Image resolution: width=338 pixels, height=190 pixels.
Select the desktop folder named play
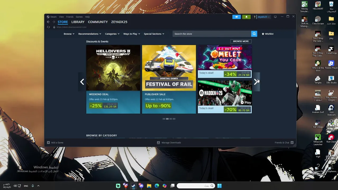click(331, 35)
